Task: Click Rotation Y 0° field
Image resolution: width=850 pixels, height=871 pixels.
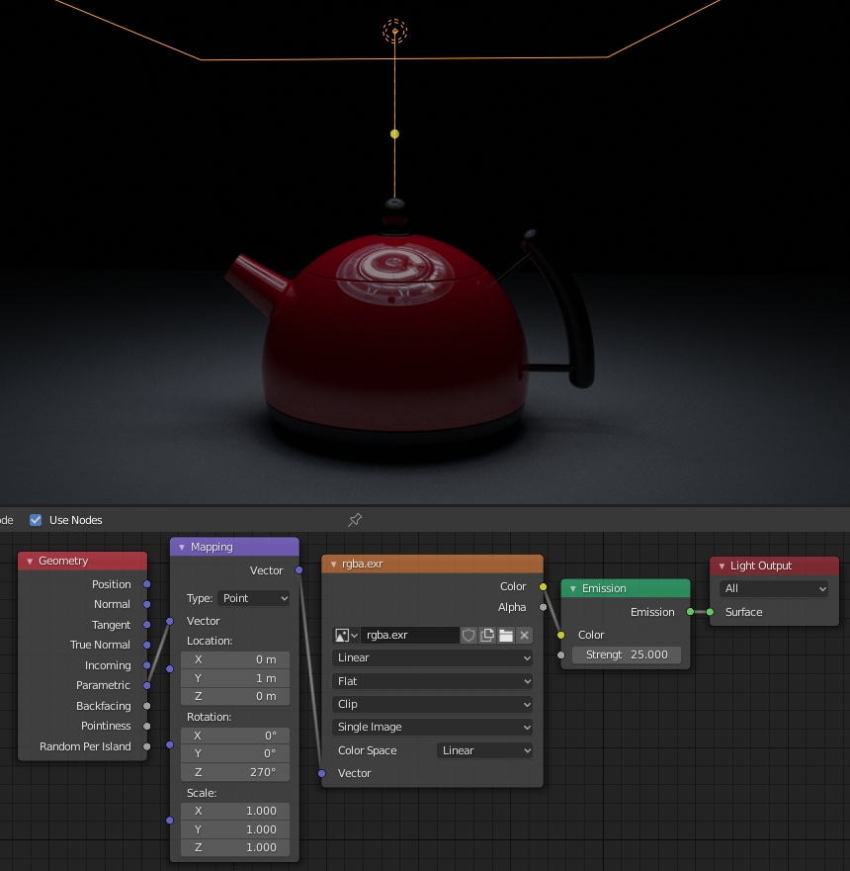Action: 235,753
